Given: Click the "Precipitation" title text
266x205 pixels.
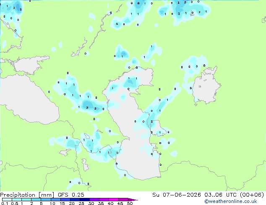Looking at the screenshot, I should [18, 195].
